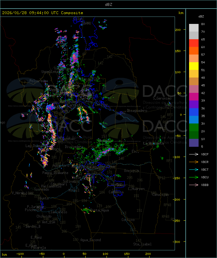Pick the magenta 39-42 dBZ legend swatch
This screenshot has height=258, width=217.
coord(194,97)
